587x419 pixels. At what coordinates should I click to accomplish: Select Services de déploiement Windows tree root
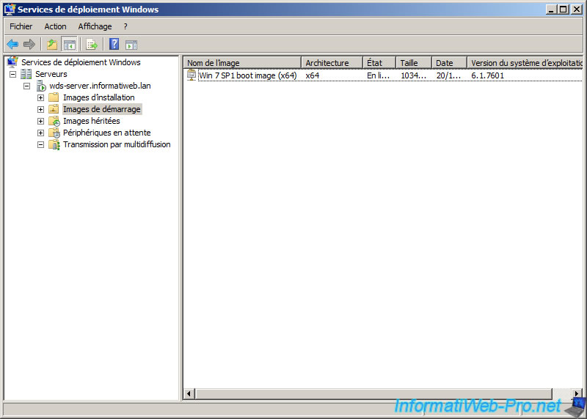81,62
